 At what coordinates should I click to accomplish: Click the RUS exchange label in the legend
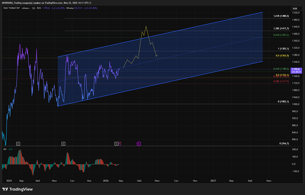click(x=39, y=8)
